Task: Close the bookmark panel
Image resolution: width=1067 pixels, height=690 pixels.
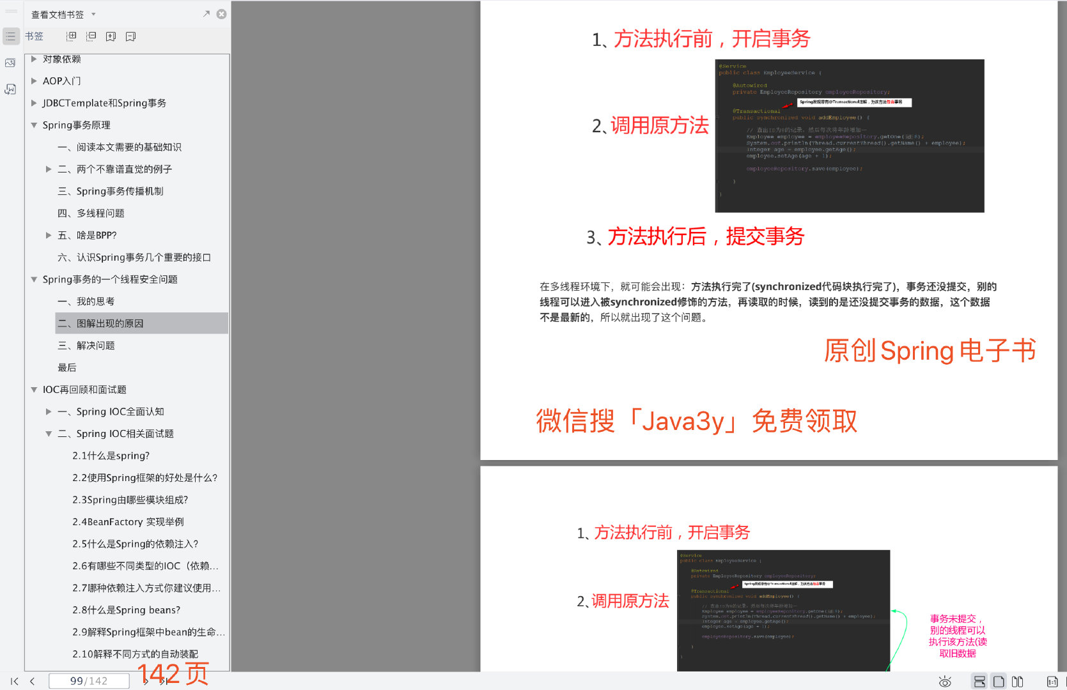Action: click(x=221, y=14)
